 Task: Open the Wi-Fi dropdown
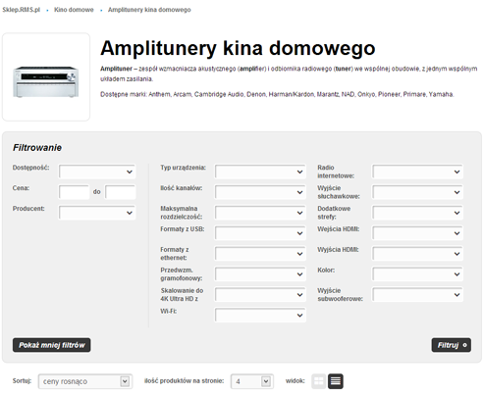coord(260,316)
